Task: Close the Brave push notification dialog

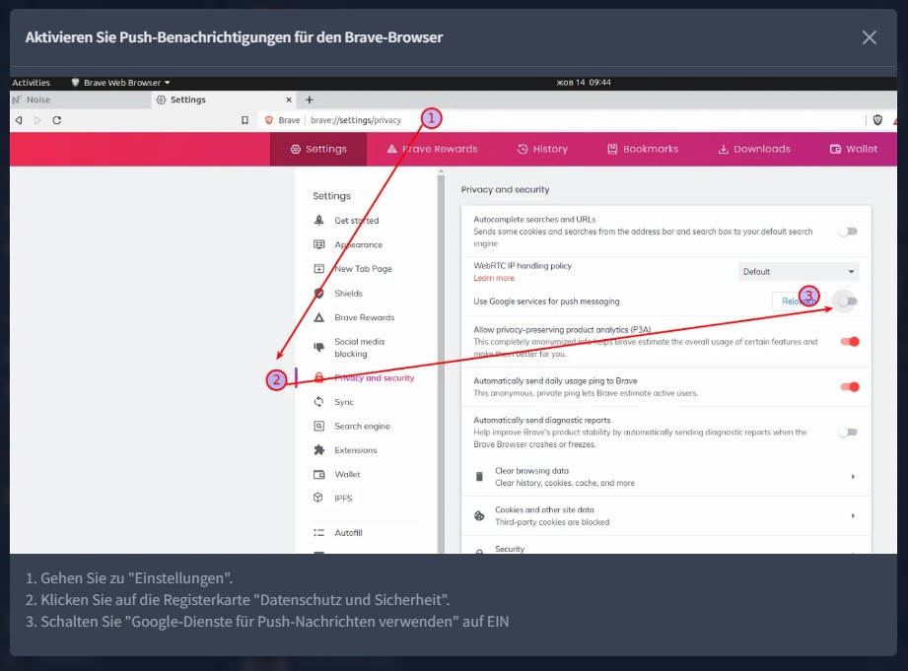Action: (869, 37)
